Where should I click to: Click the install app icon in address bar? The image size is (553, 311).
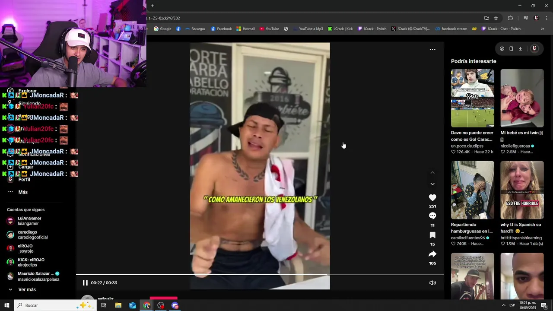[486, 18]
